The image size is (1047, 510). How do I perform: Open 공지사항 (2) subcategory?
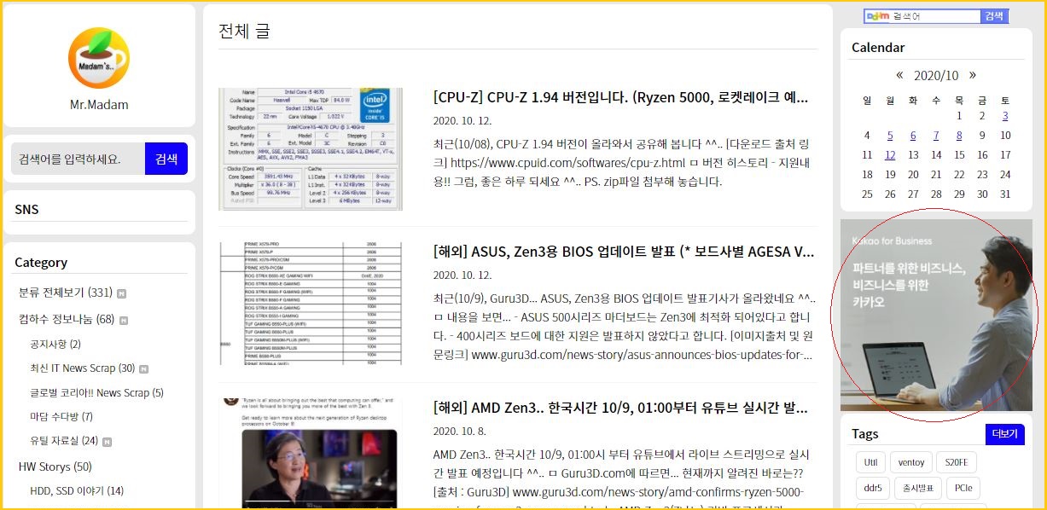pyautogui.click(x=55, y=345)
